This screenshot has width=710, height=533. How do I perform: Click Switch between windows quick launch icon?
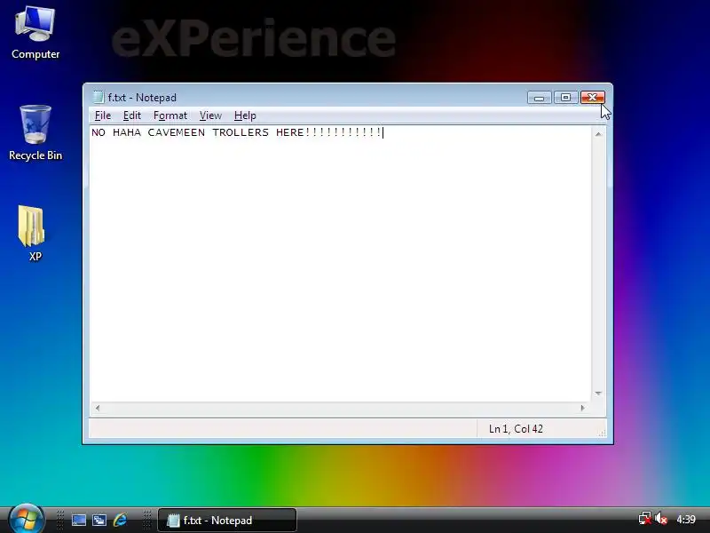99,520
